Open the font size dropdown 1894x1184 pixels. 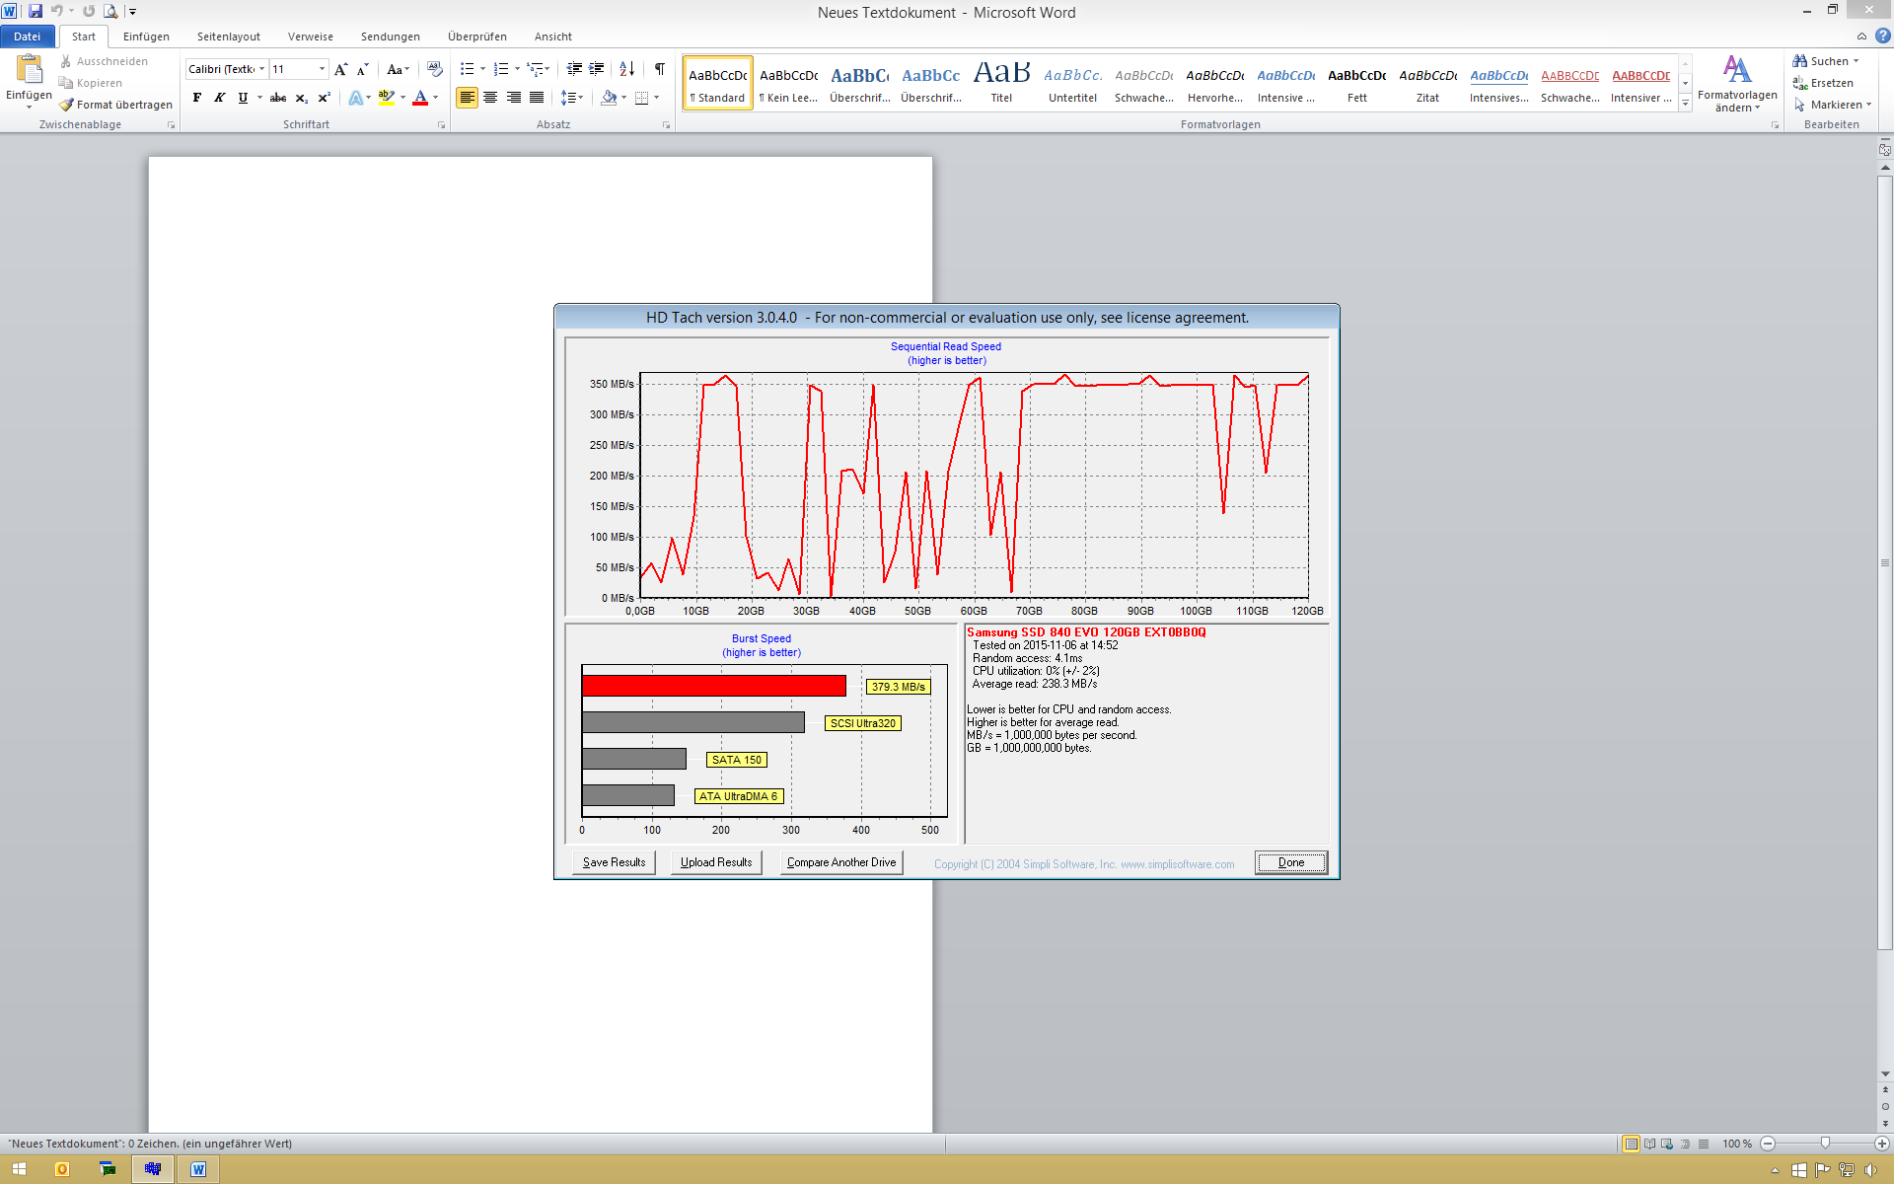[322, 69]
